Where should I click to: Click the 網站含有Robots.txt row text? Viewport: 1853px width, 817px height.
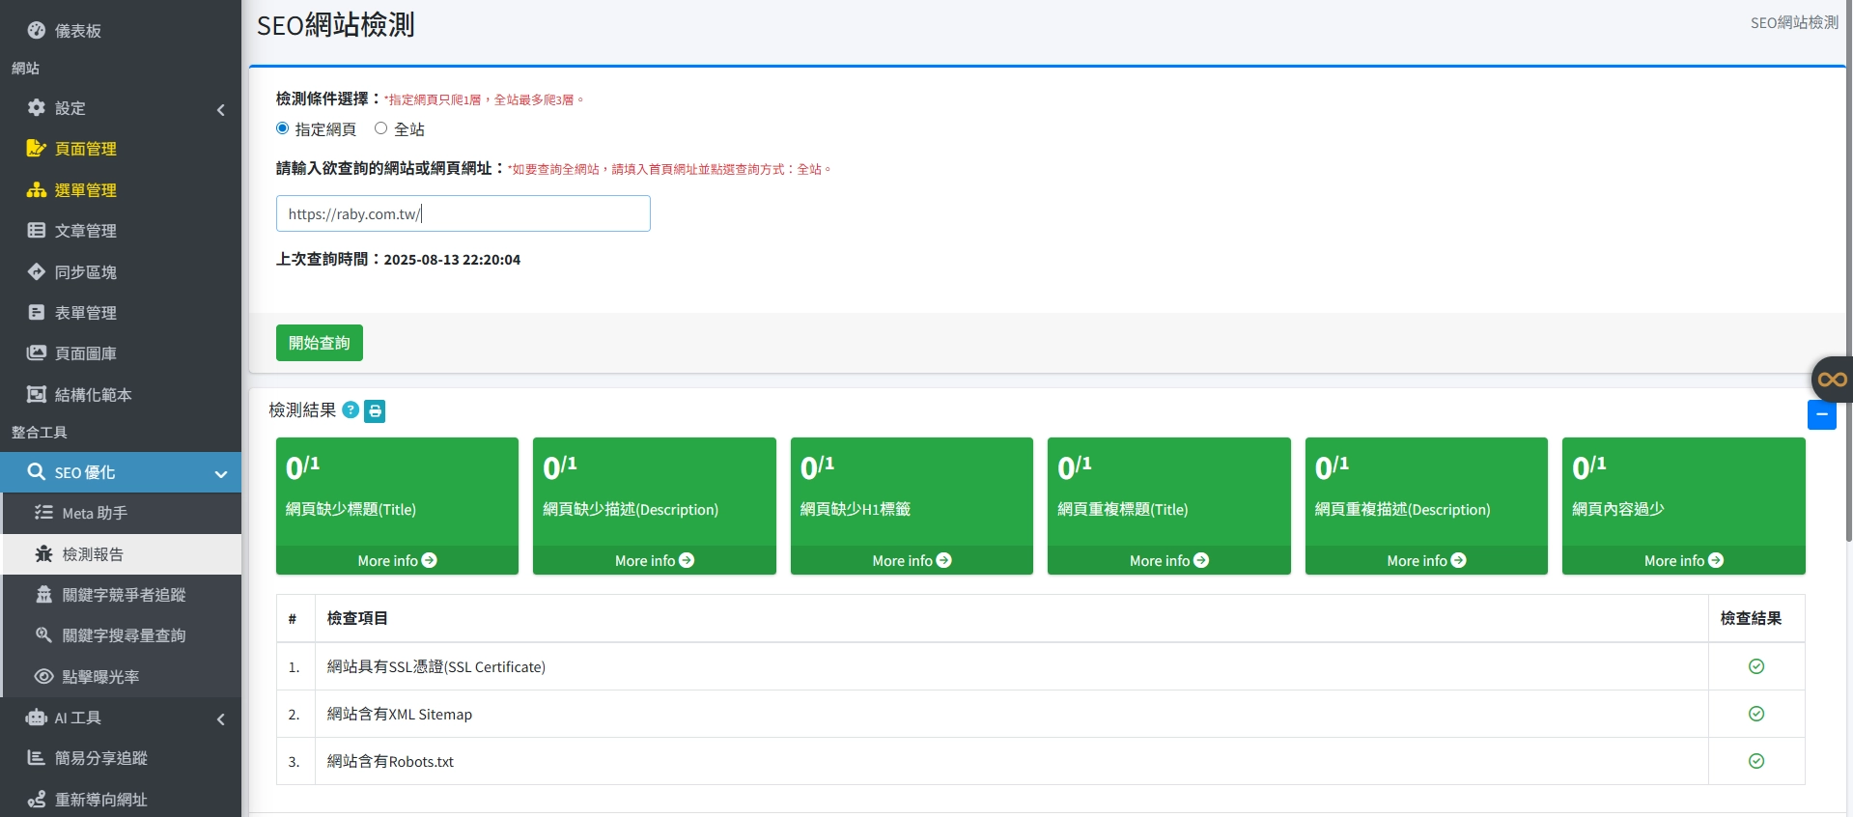click(x=390, y=761)
